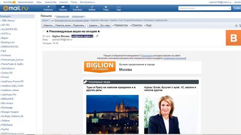This screenshot has height=135, width=241.
Task: Open the mail search field dropdown arrow
Action: click(230, 8)
